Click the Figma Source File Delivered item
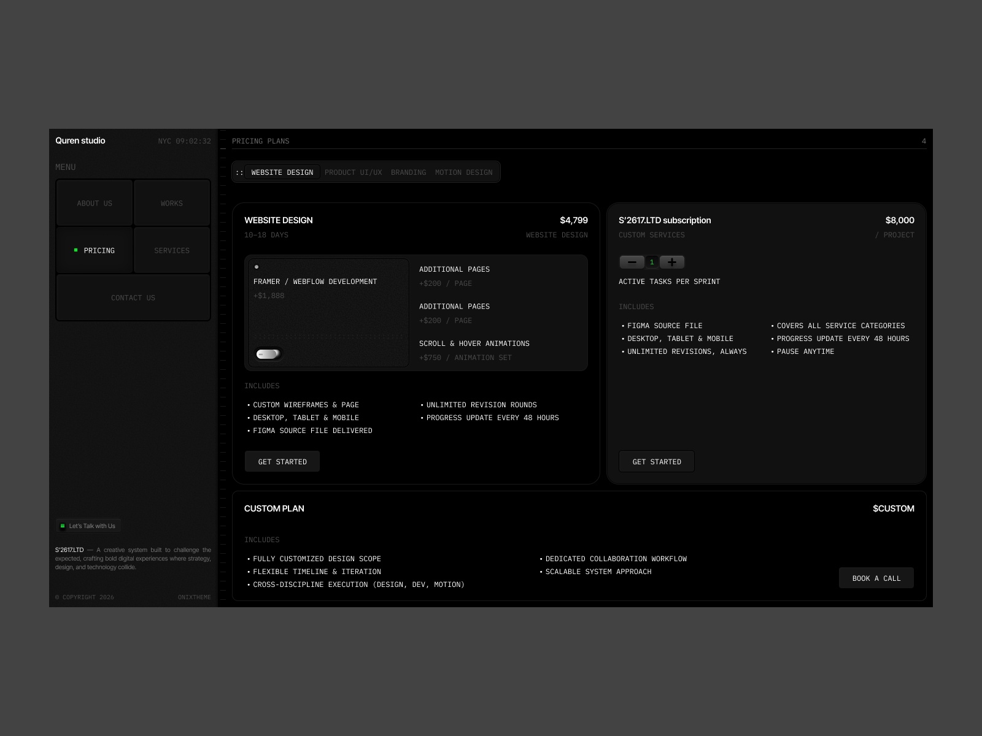982x736 pixels. pos(310,431)
